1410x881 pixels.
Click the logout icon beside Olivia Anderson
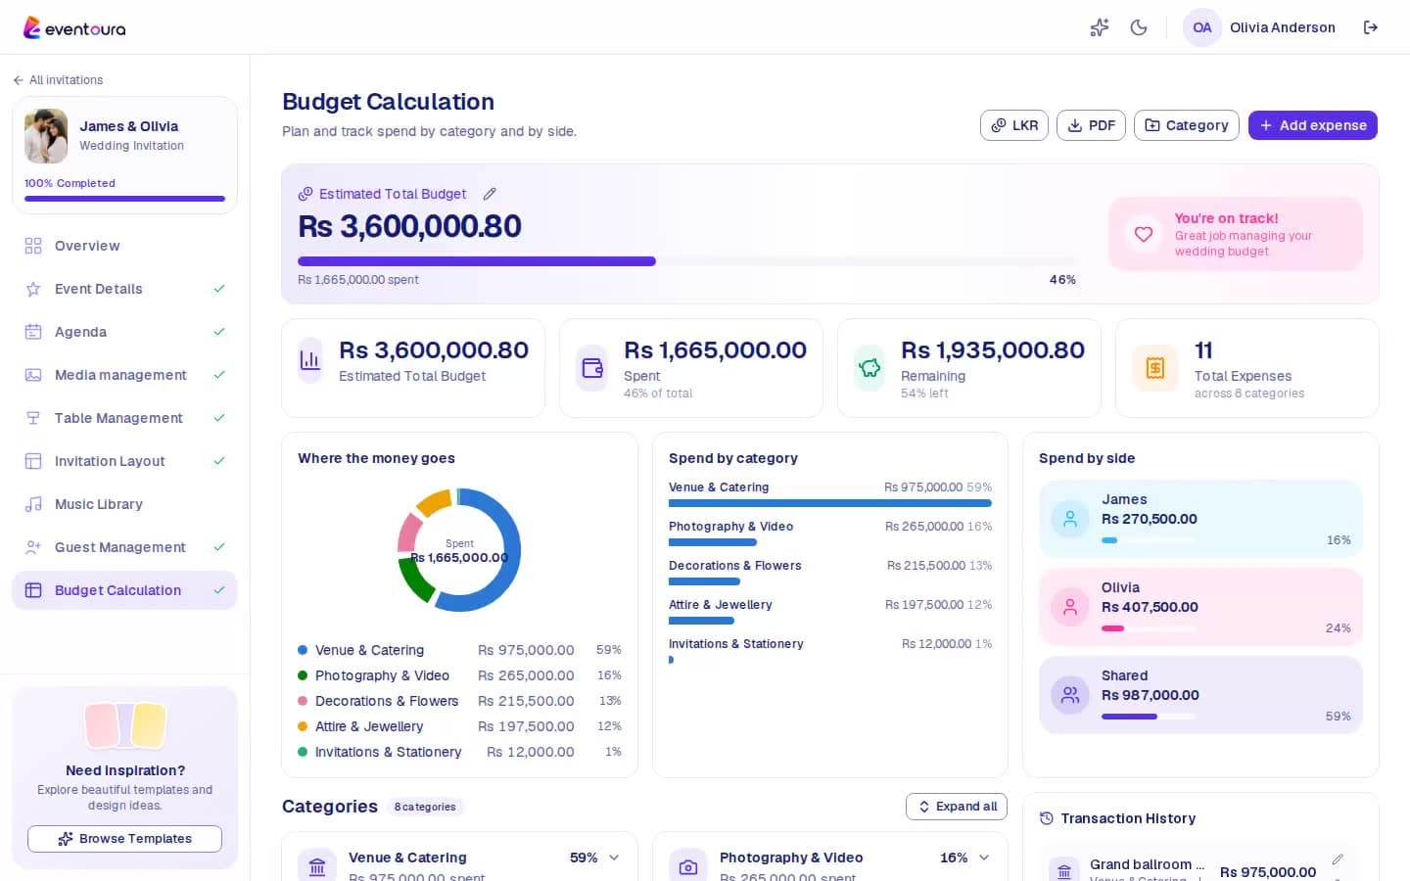pos(1371,27)
